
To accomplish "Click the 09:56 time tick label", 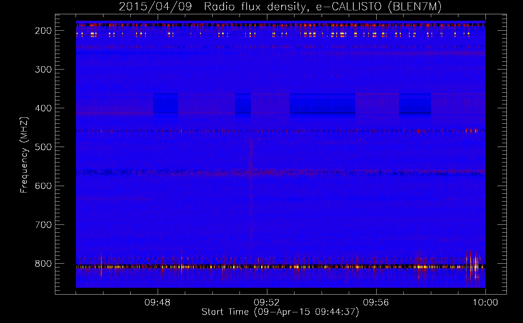I will pyautogui.click(x=376, y=303).
